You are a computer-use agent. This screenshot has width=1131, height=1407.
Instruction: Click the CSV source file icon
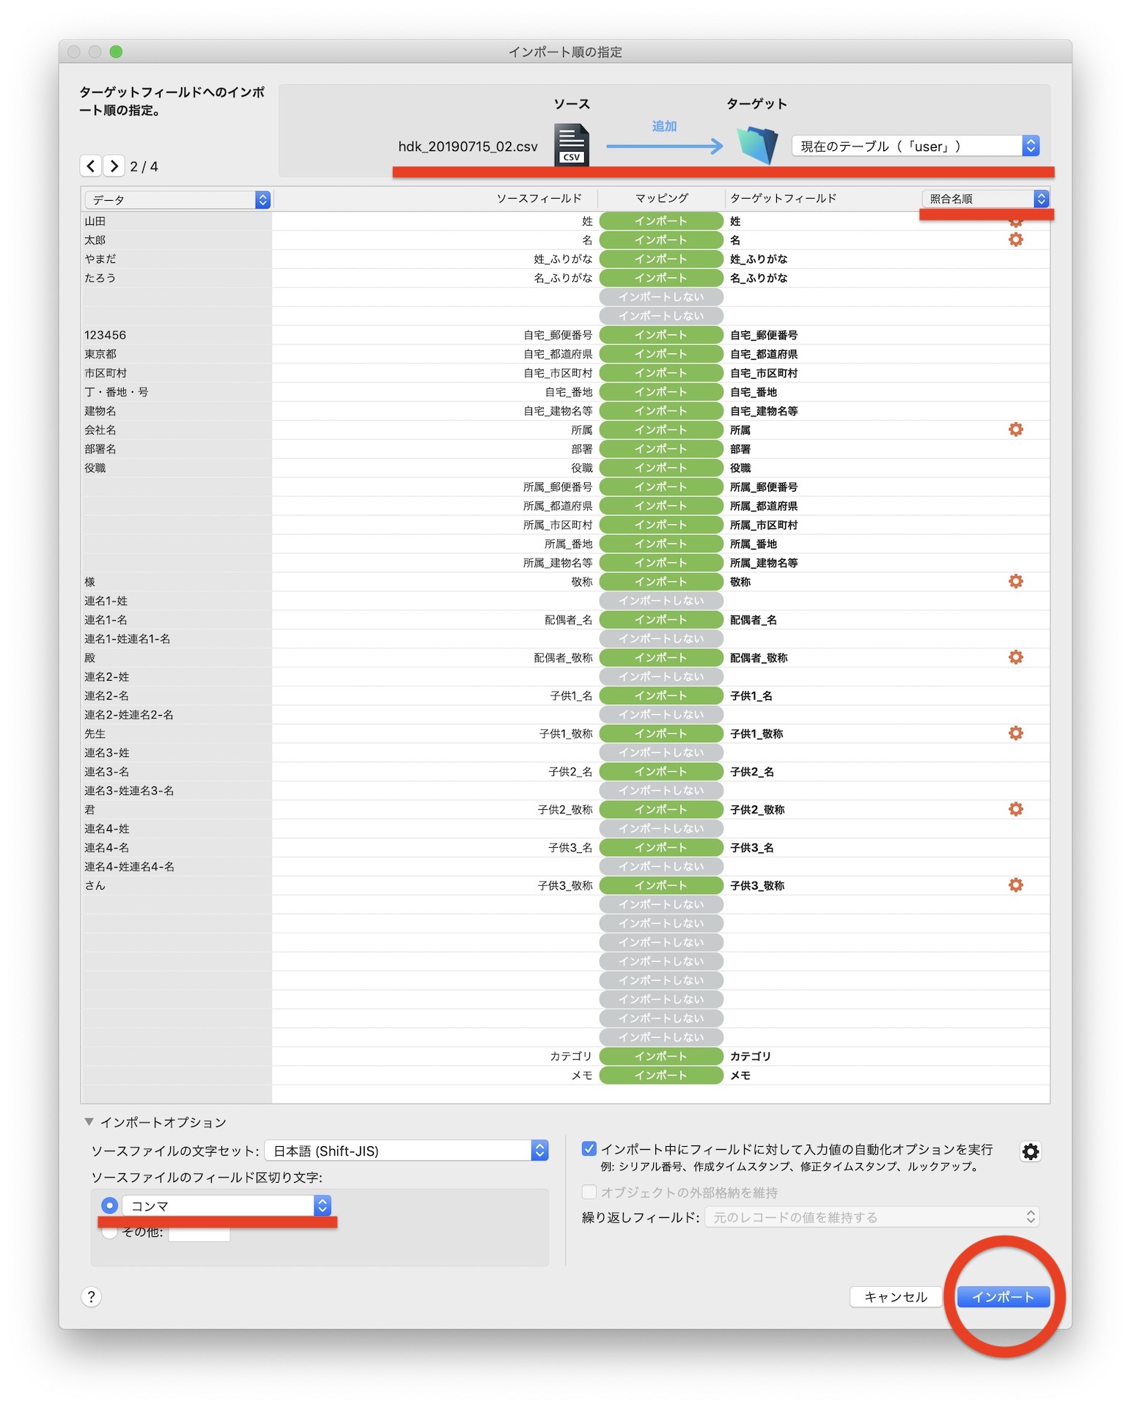[571, 144]
